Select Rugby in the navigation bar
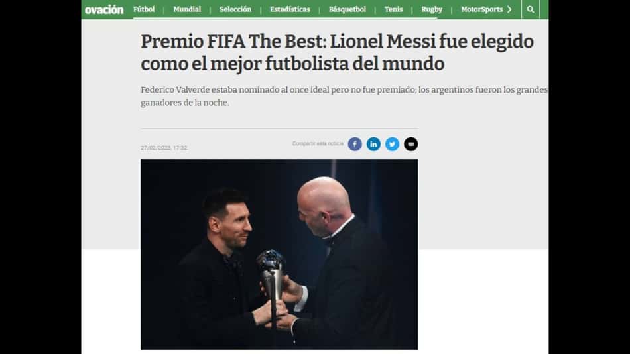Screen dimensions: 630x354 coord(432,9)
